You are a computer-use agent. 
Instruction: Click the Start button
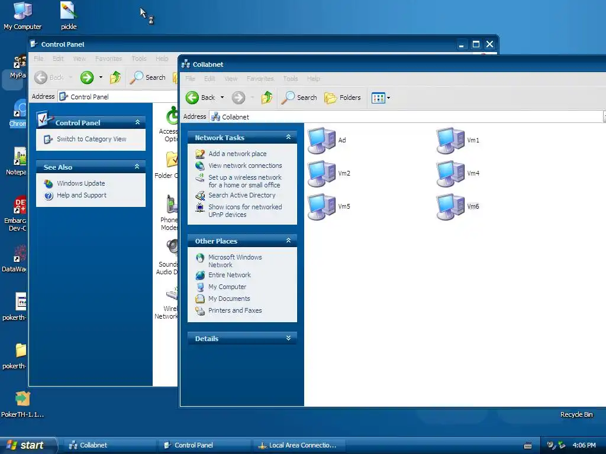[x=28, y=445]
